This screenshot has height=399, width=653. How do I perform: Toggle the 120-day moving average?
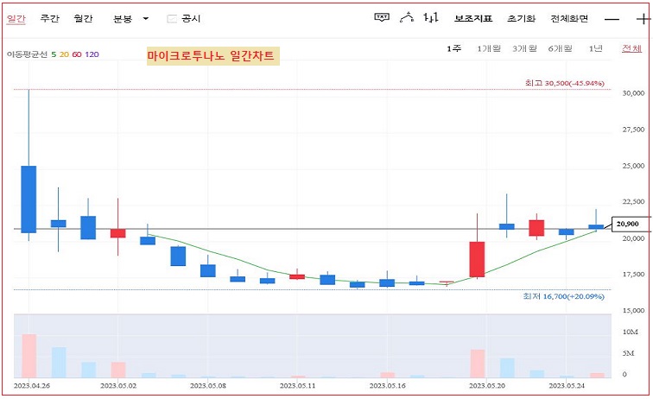92,54
